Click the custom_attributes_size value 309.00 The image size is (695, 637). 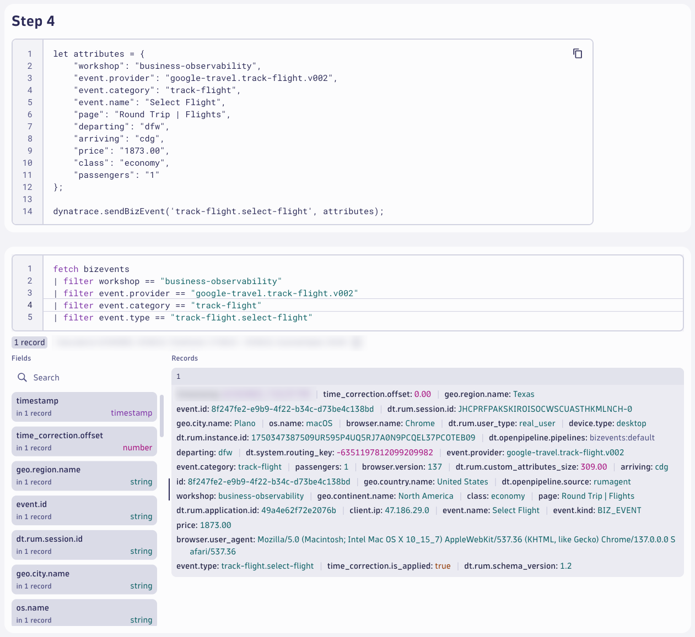click(x=594, y=467)
